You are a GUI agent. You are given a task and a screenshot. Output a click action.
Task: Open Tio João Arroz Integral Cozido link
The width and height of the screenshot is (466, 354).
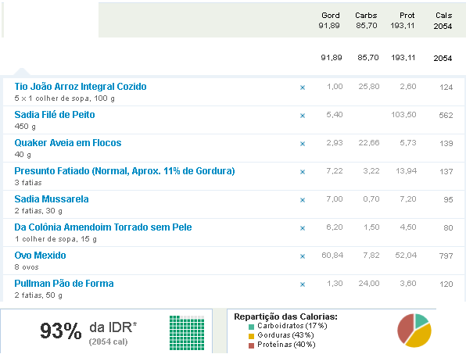pyautogui.click(x=81, y=87)
